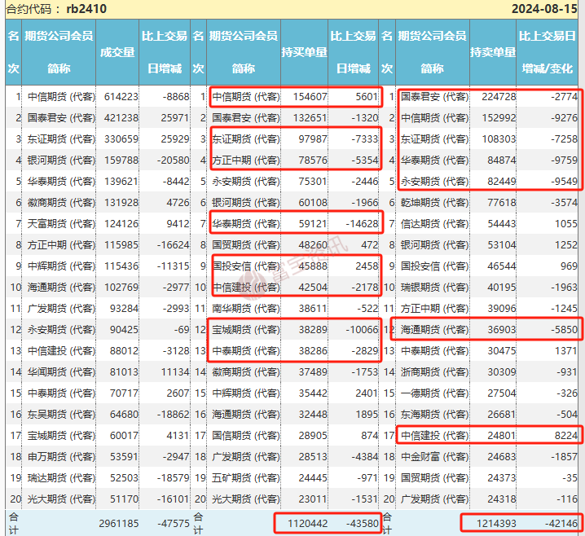
Task: Click contract code rb2410 in header
Action: 86,9
